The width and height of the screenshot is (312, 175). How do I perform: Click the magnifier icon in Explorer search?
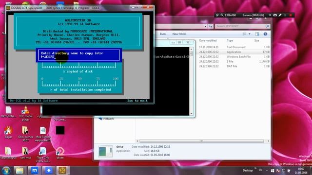[x=268, y=26]
